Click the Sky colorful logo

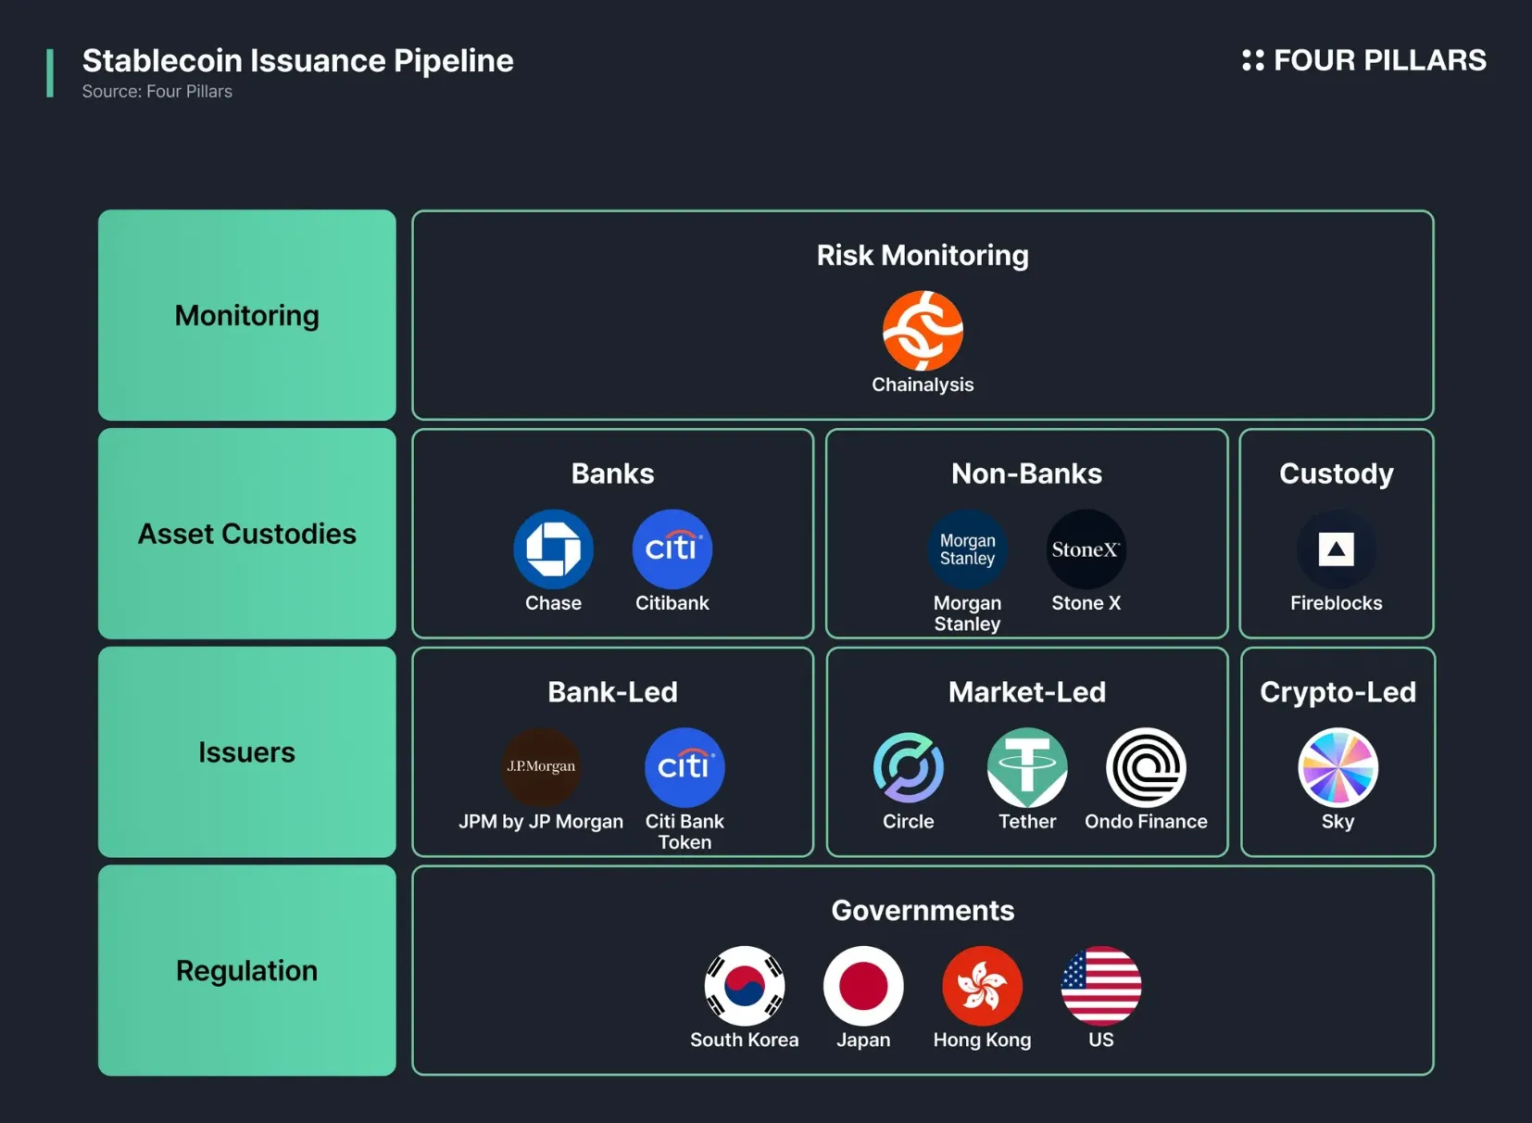tap(1337, 767)
